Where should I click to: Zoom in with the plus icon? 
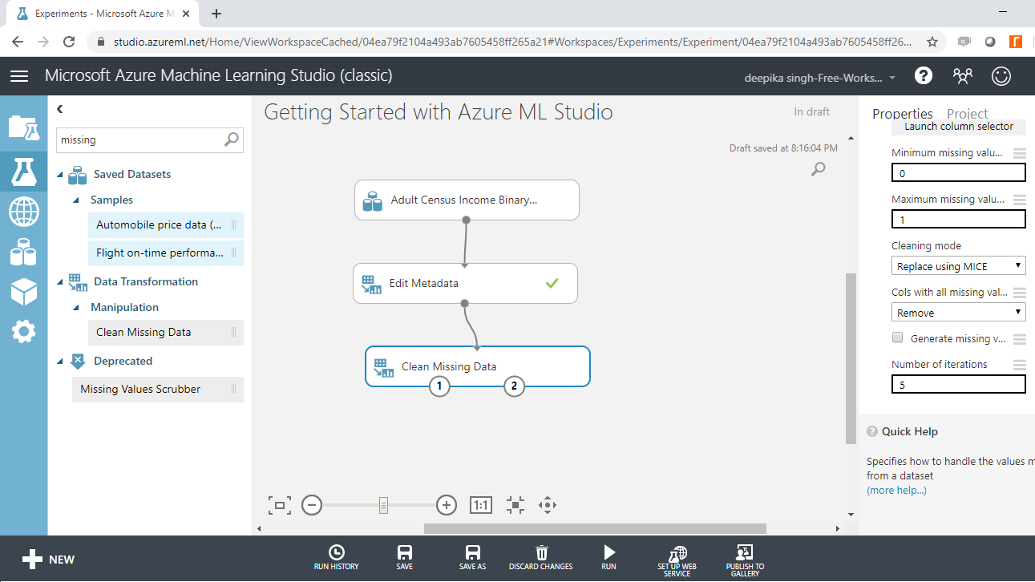coord(447,505)
